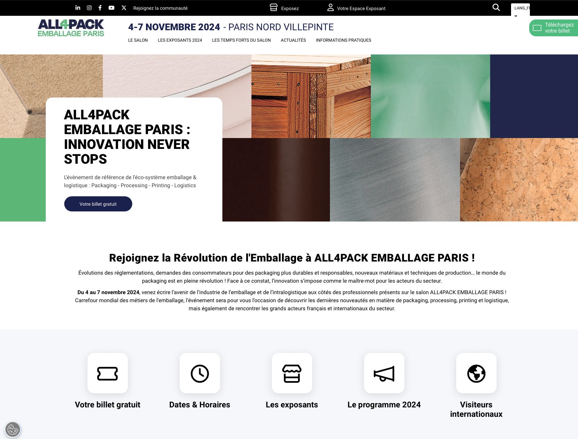Open search with the magnifier icon
This screenshot has height=439, width=578.
(496, 7)
